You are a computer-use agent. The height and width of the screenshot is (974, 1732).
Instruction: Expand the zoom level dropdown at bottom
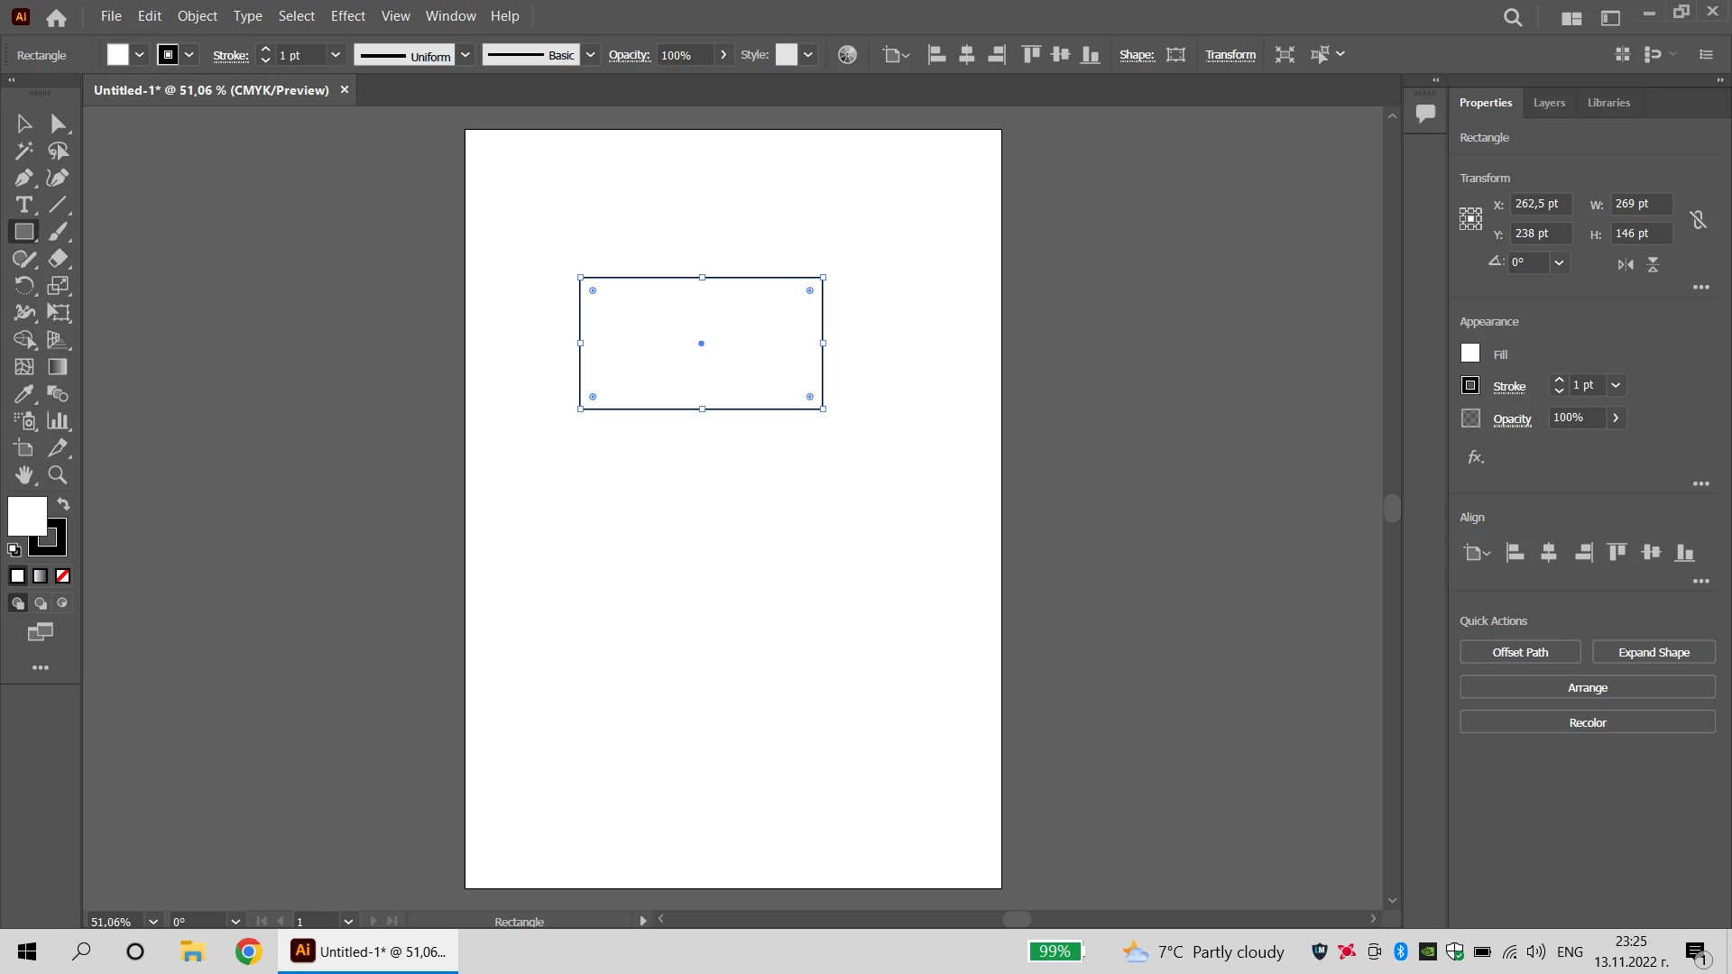(153, 922)
